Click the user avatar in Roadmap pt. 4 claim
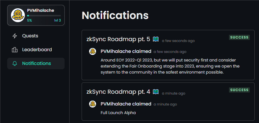 [93, 104]
